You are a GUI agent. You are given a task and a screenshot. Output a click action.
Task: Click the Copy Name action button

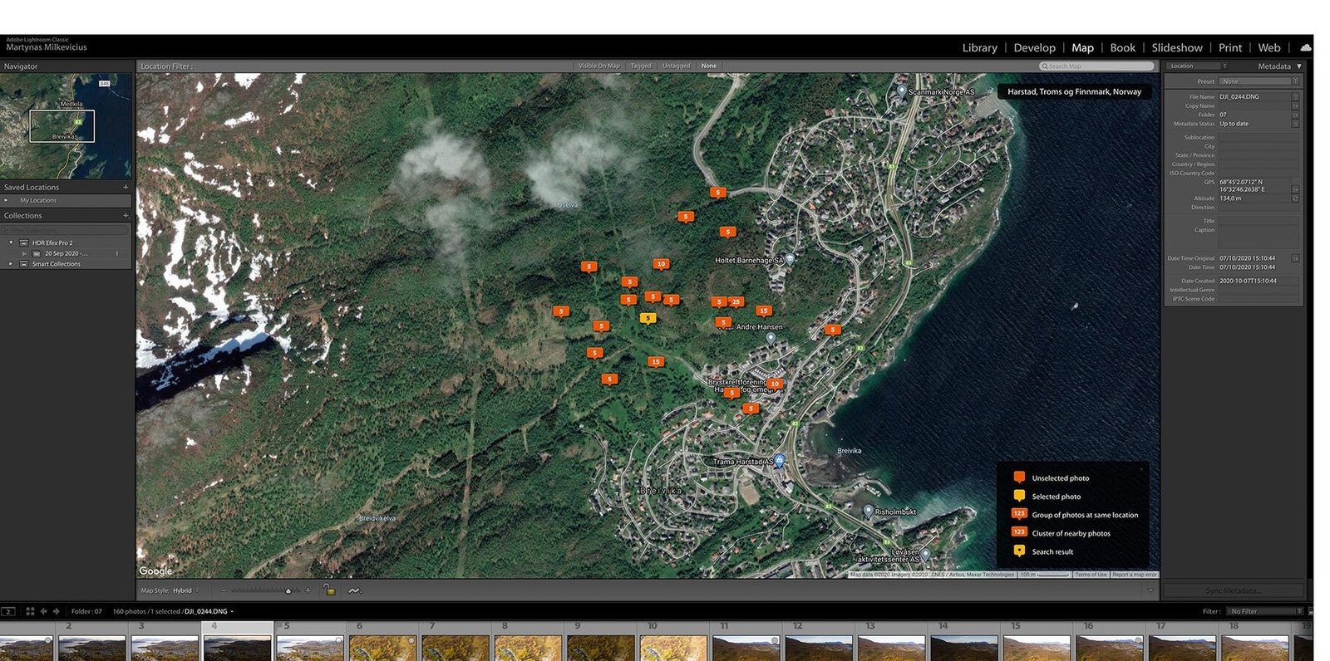pyautogui.click(x=1295, y=106)
